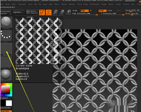Activate the Draw mode icon
The image size is (141, 112).
tap(49, 12)
